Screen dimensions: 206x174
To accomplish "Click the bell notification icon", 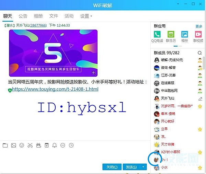I will [54, 145].
